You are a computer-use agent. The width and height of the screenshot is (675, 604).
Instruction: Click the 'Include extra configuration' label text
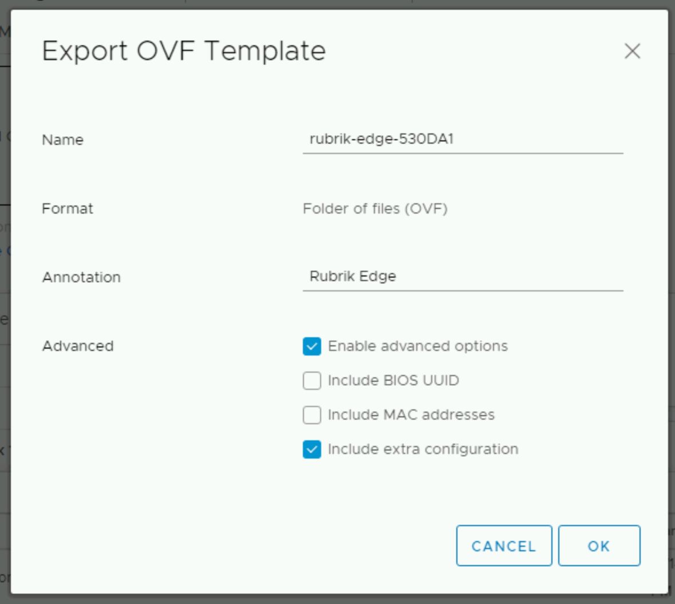(x=423, y=449)
